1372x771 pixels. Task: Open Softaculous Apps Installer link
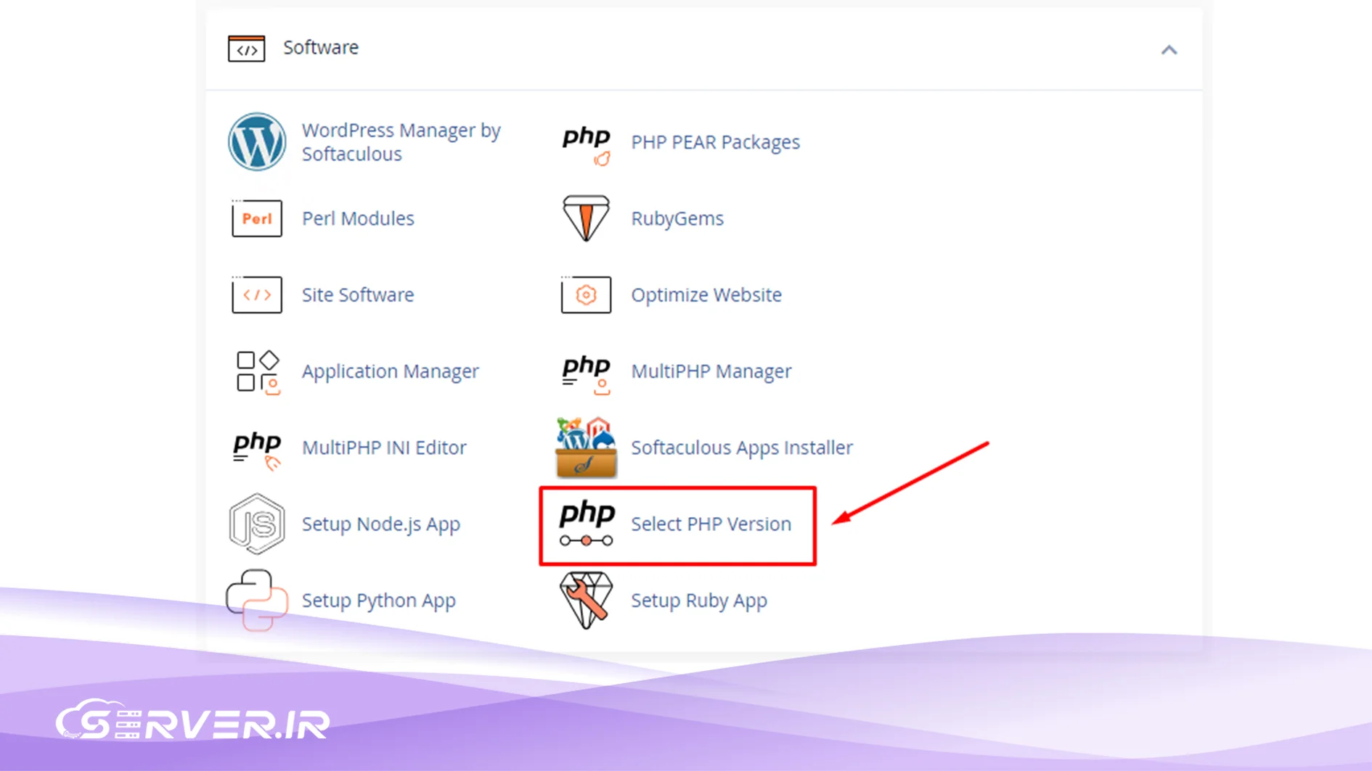(x=742, y=448)
